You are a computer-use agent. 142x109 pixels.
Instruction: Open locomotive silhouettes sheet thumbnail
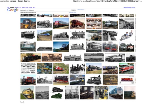click(28, 68)
